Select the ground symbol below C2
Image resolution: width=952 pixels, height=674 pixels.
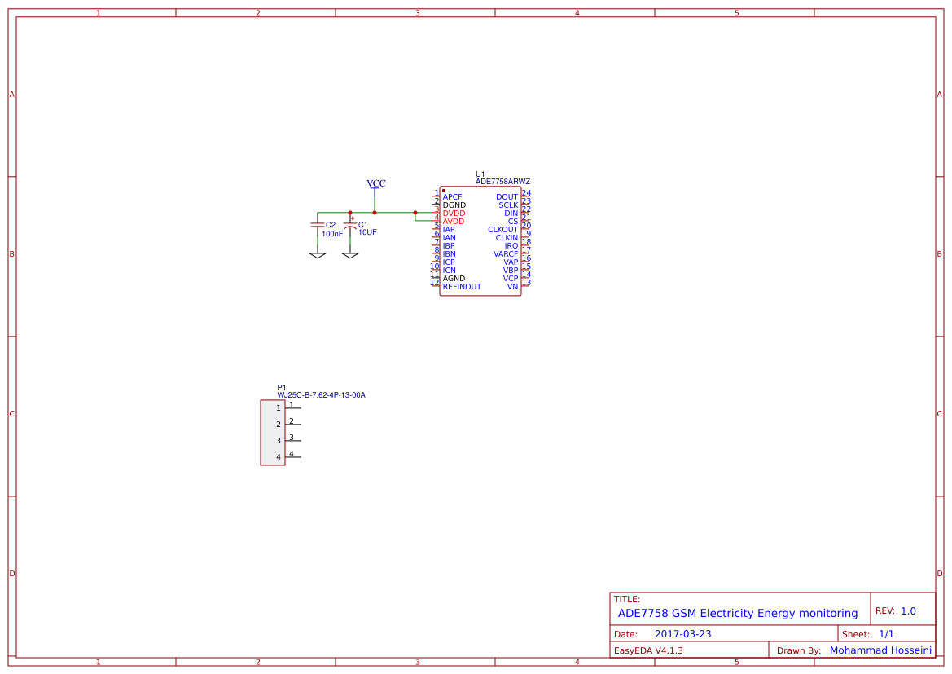[318, 255]
